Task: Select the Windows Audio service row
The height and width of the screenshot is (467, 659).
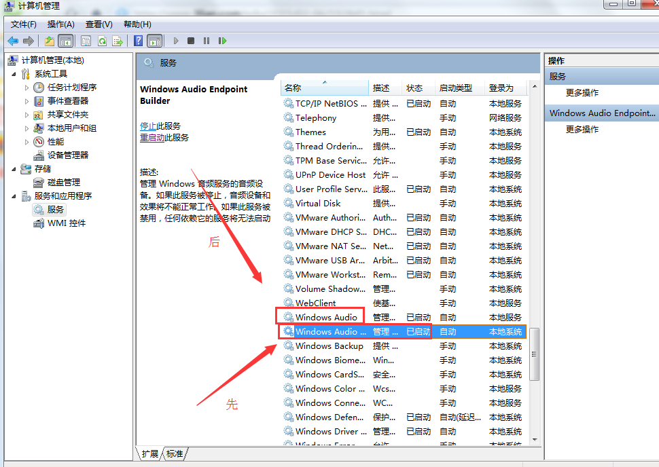Action: 404,318
